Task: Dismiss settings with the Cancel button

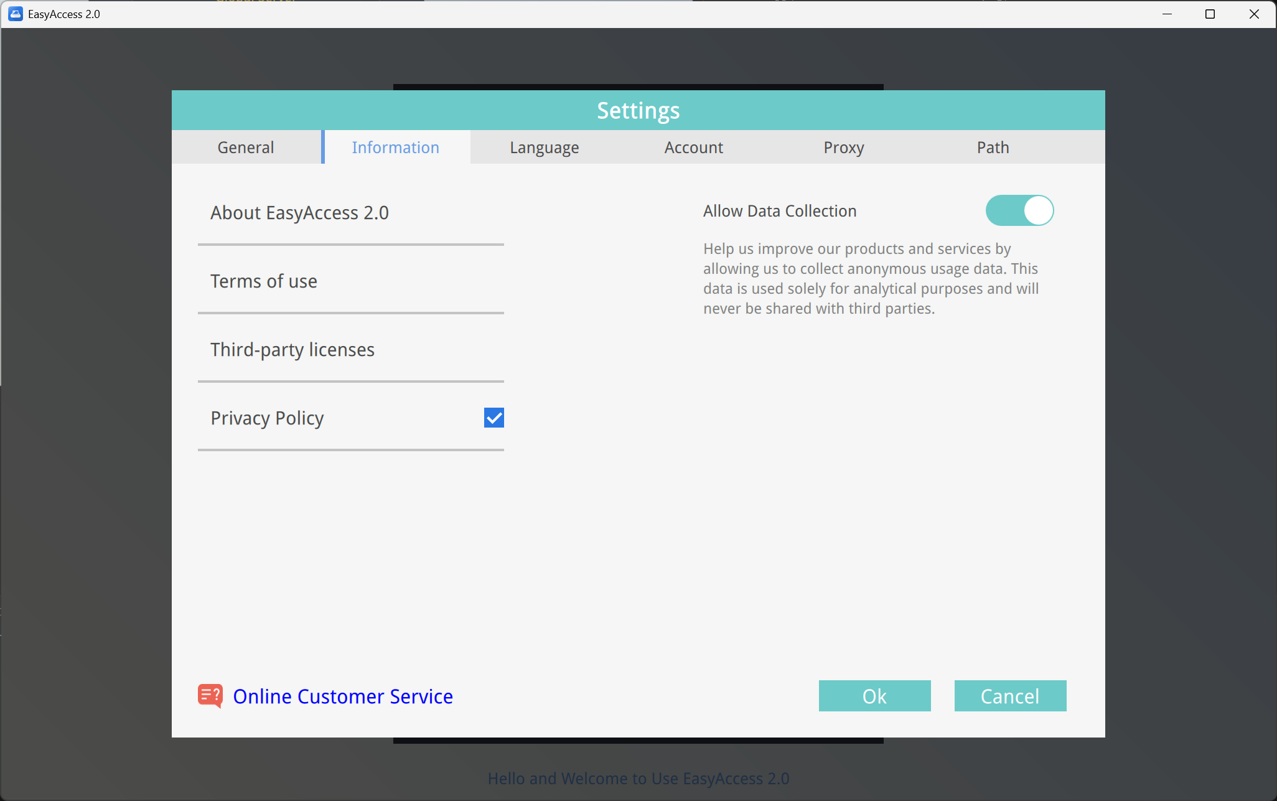Action: [x=1011, y=696]
